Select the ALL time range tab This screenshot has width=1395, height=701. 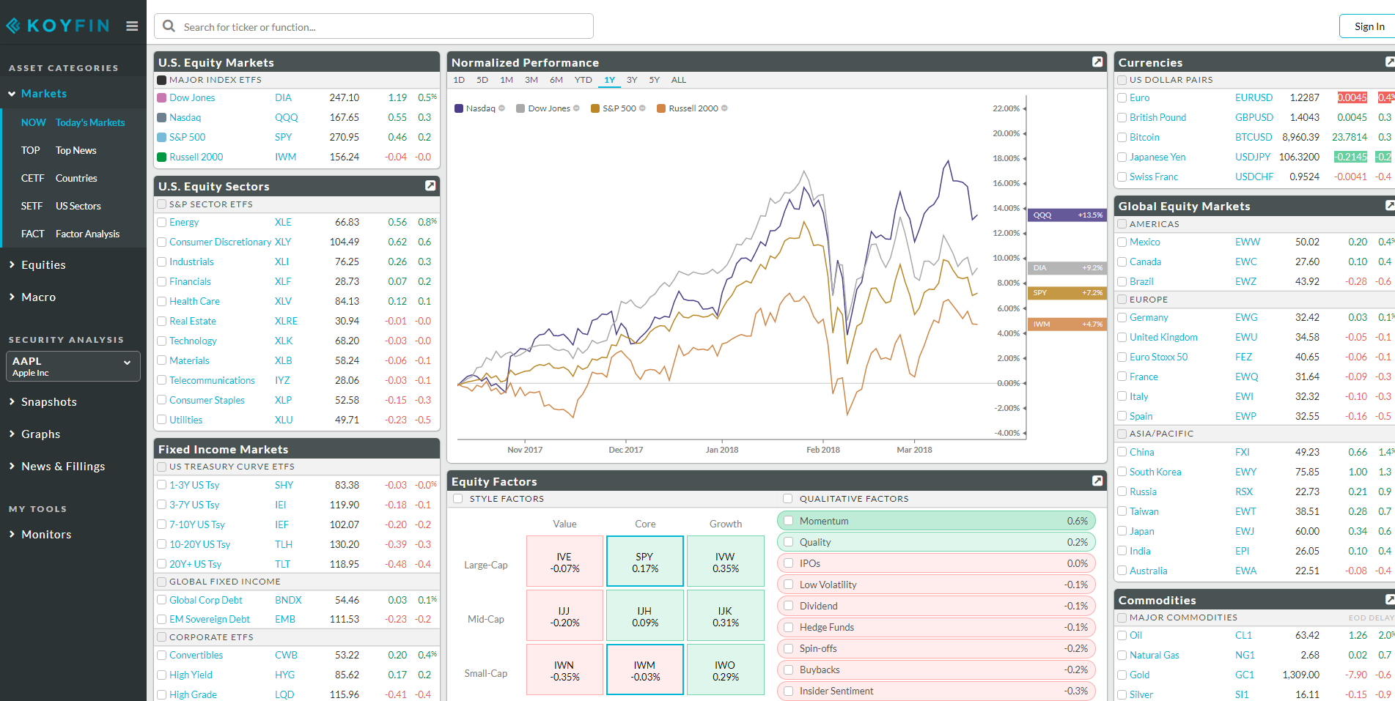pyautogui.click(x=679, y=80)
